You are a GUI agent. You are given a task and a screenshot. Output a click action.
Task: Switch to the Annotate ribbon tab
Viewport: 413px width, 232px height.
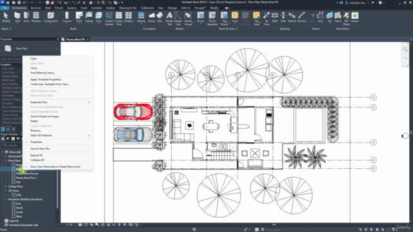96,8
